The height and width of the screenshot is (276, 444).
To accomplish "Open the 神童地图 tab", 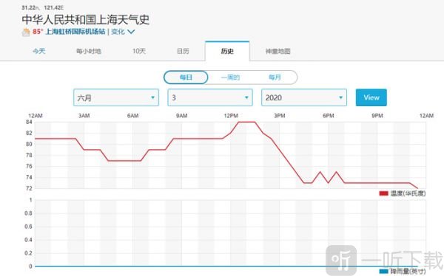I will [x=277, y=51].
